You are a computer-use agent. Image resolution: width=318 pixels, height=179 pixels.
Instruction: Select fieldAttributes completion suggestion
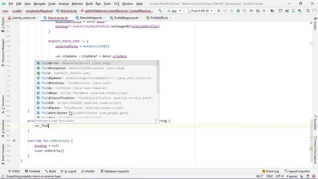[x=96, y=113]
